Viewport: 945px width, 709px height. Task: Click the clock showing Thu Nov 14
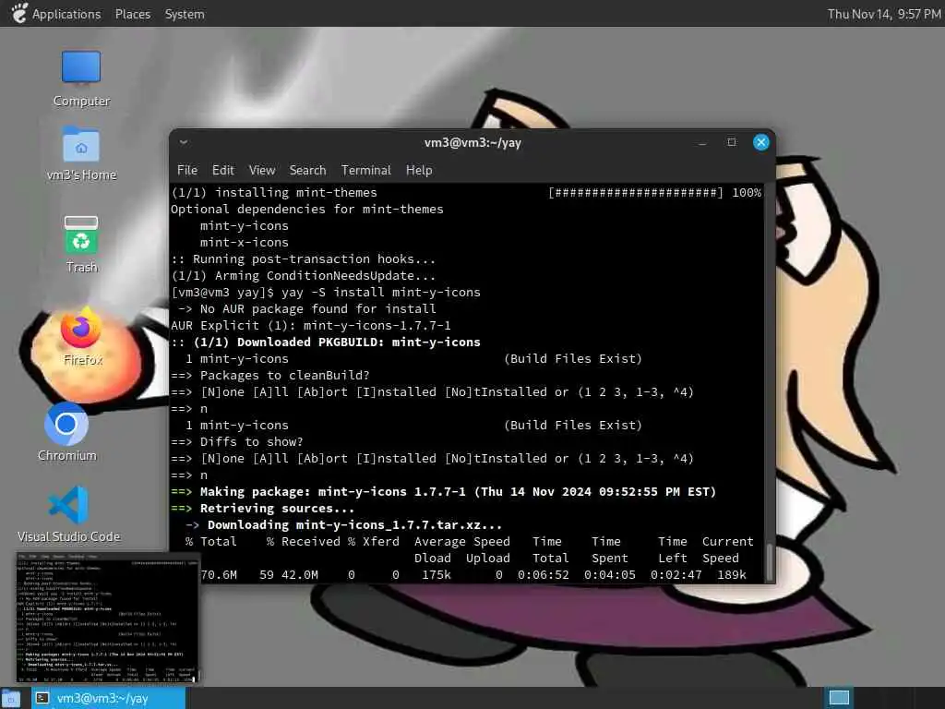click(883, 14)
